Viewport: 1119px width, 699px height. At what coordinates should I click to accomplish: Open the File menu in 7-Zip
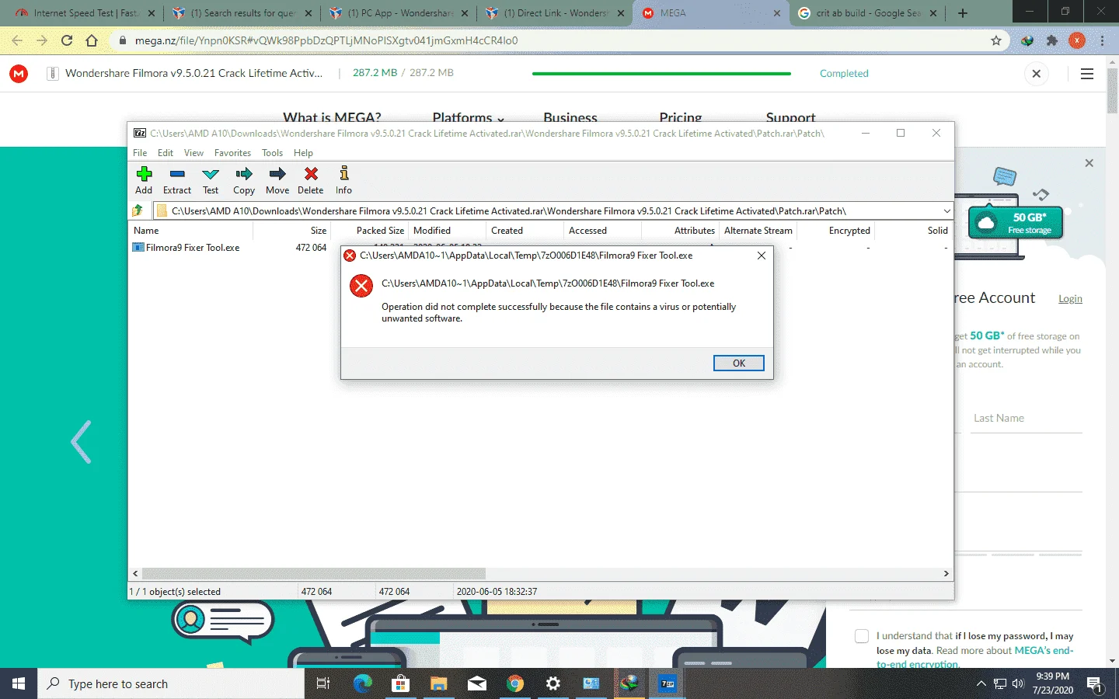pos(140,153)
